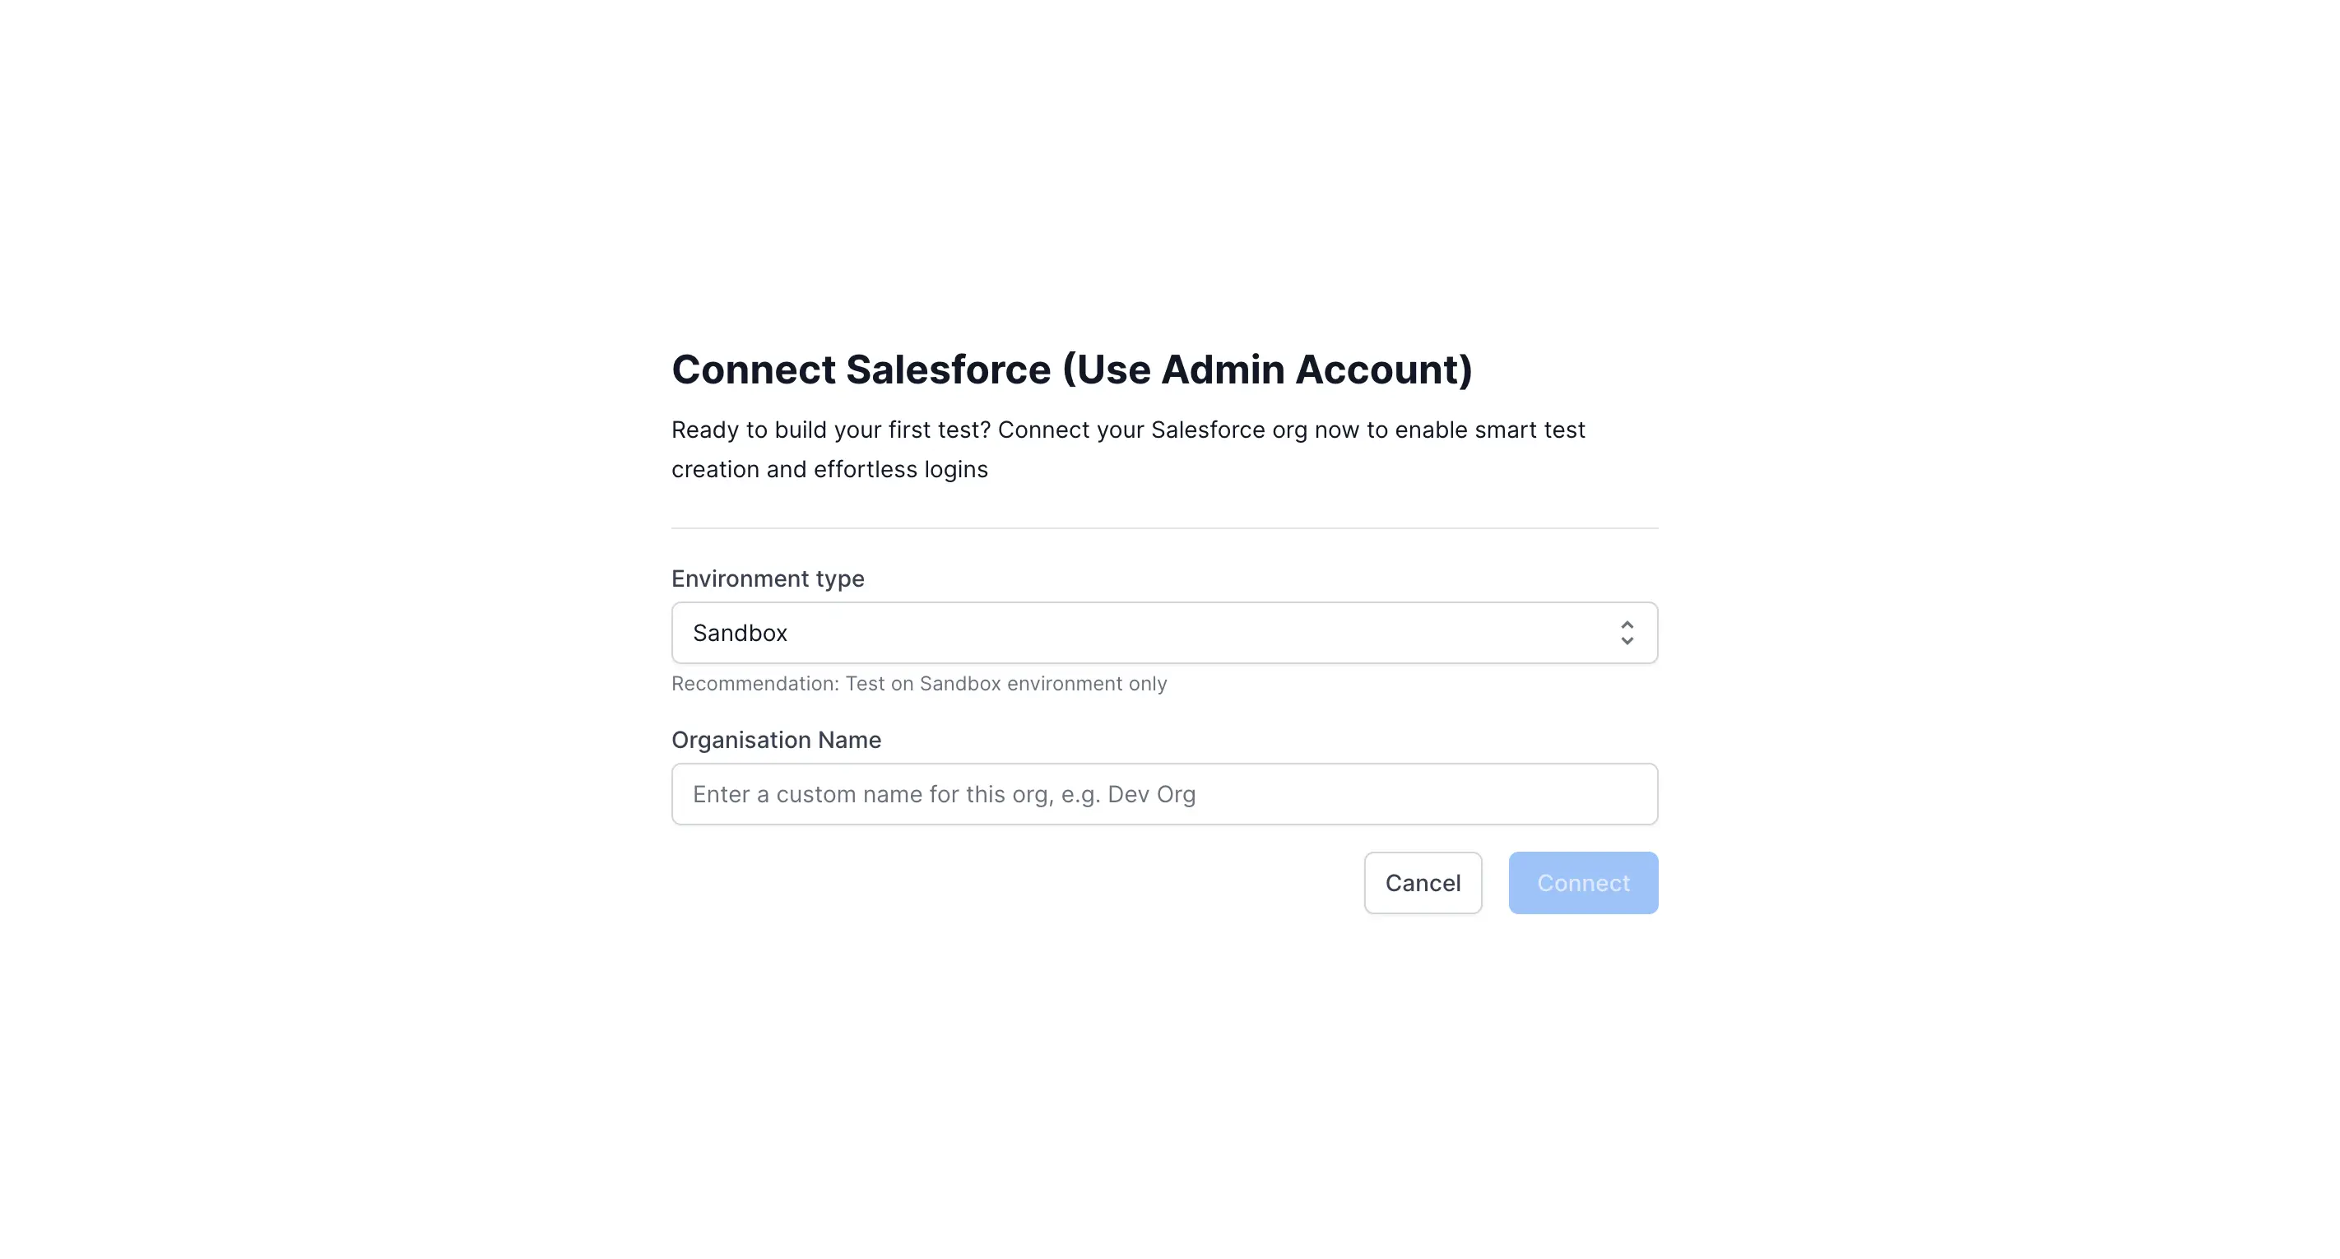Click the chevron icon on the environment selector
2340x1259 pixels.
click(x=1627, y=632)
